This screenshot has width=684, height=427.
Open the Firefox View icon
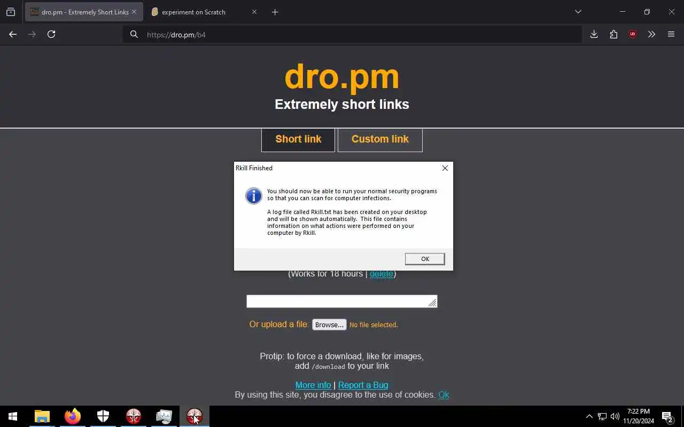11,12
